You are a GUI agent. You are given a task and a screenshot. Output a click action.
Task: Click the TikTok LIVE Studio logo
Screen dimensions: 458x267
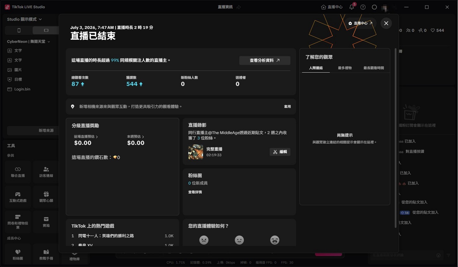[7, 7]
